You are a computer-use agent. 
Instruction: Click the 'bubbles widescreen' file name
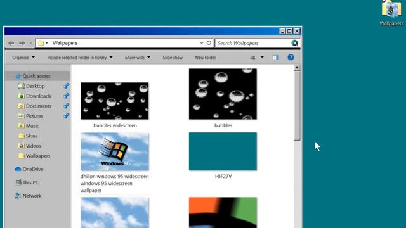(x=115, y=125)
